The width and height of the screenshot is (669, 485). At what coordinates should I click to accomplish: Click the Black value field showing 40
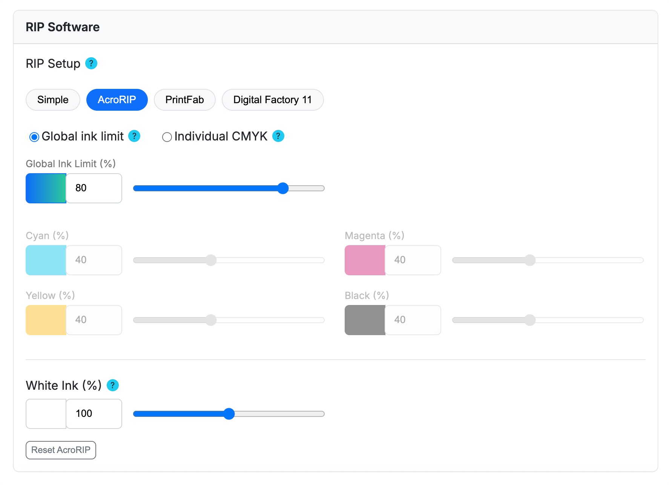[413, 320]
